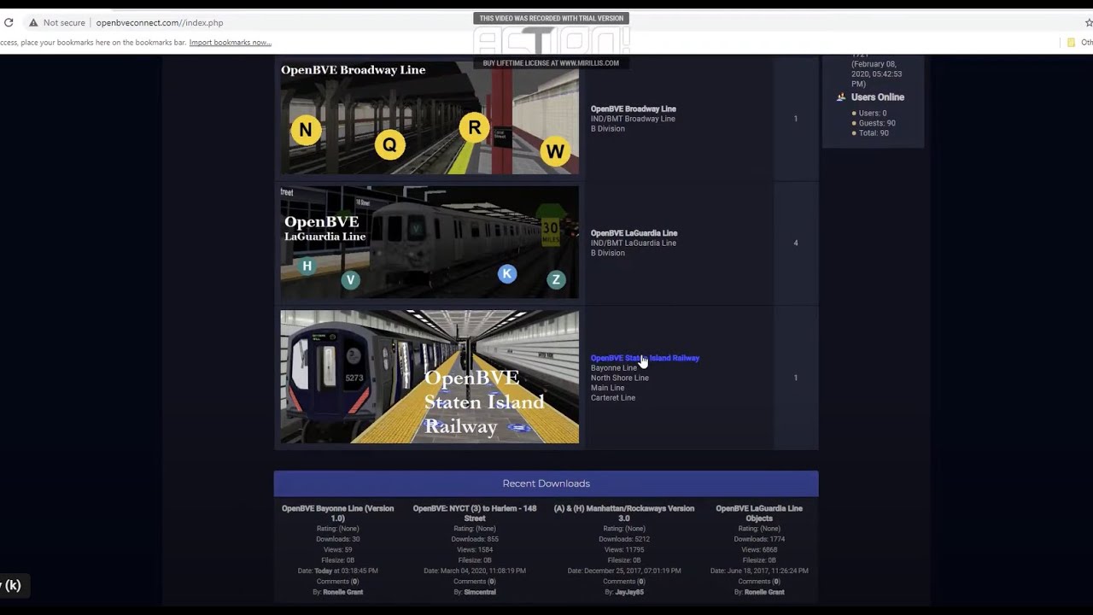
Task: Open Ronelle Grant under Bayonne Line download
Action: pyautogui.click(x=342, y=592)
